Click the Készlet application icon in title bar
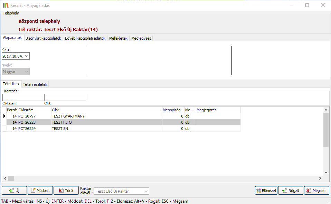Screen dimensions: 331x204 pyautogui.click(x=6, y=5)
